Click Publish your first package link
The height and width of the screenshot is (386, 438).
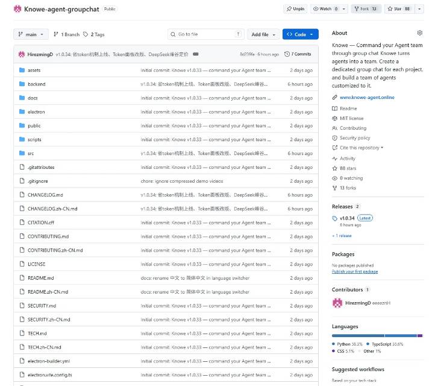coord(355,271)
